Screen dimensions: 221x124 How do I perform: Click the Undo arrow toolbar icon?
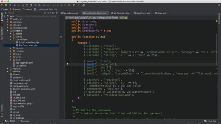[15, 6]
